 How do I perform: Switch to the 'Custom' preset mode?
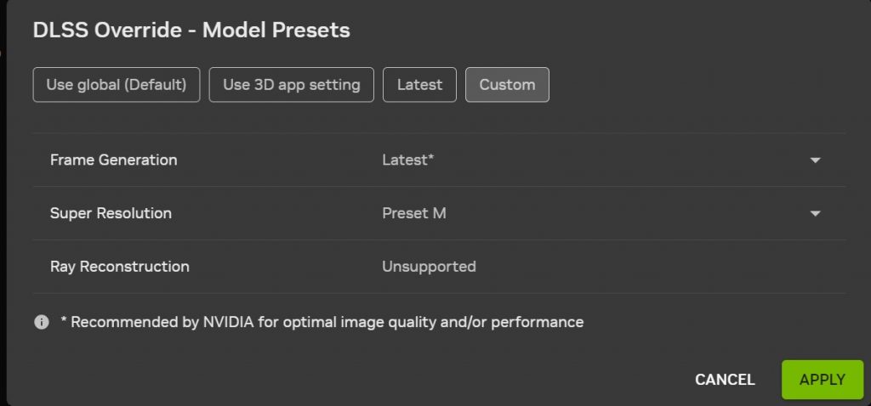point(507,85)
